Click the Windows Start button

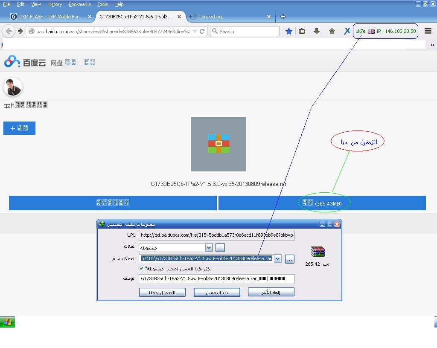pyautogui.click(x=8, y=322)
